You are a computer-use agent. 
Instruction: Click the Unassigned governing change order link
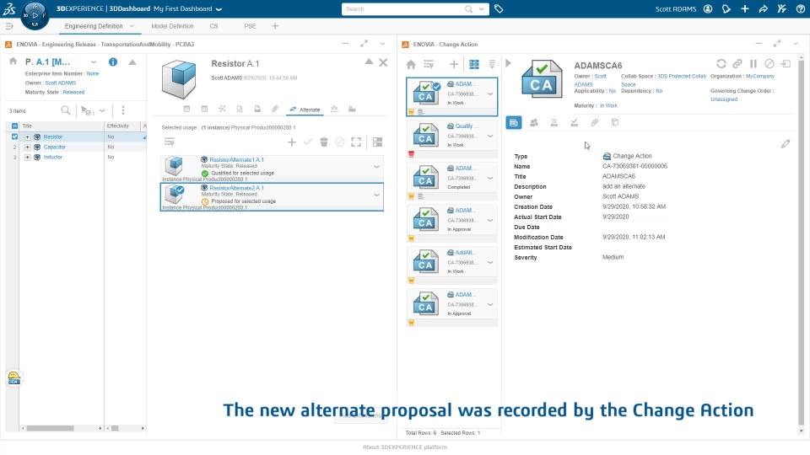click(x=724, y=99)
